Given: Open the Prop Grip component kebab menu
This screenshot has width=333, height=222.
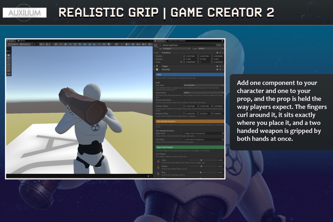Looking at the screenshot, I should coord(223,70).
